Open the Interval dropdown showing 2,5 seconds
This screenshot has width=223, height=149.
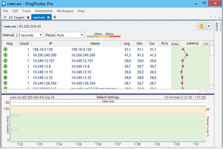tap(29, 35)
